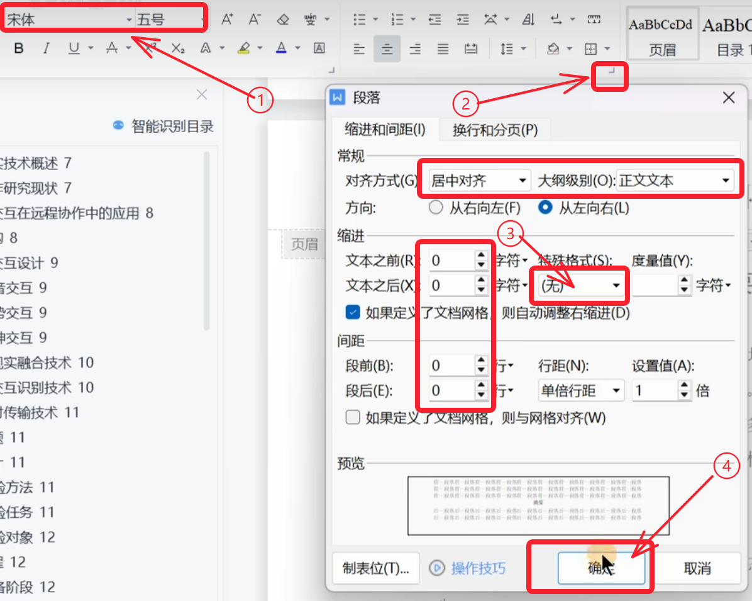The height and width of the screenshot is (601, 752).
Task: Toggle underline formatting
Action: pos(74,48)
